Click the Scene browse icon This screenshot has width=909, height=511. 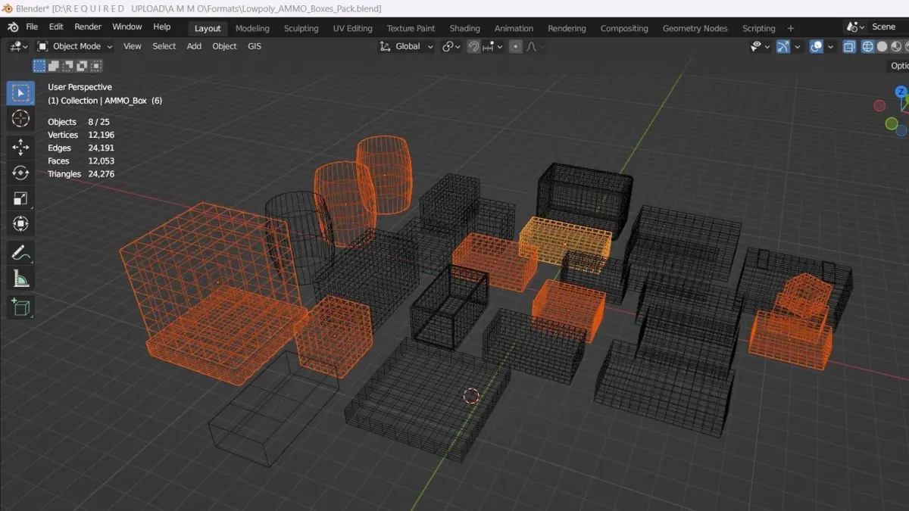pyautogui.click(x=857, y=27)
